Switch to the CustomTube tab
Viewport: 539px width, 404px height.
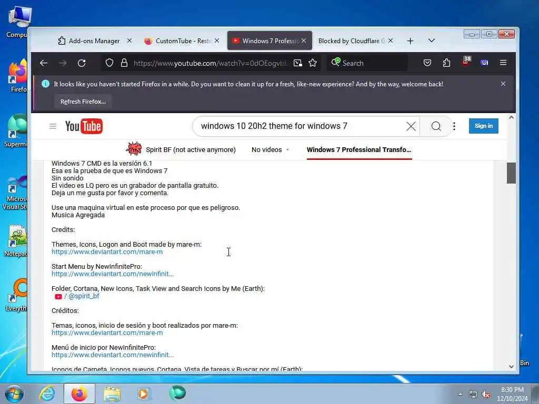pos(182,41)
